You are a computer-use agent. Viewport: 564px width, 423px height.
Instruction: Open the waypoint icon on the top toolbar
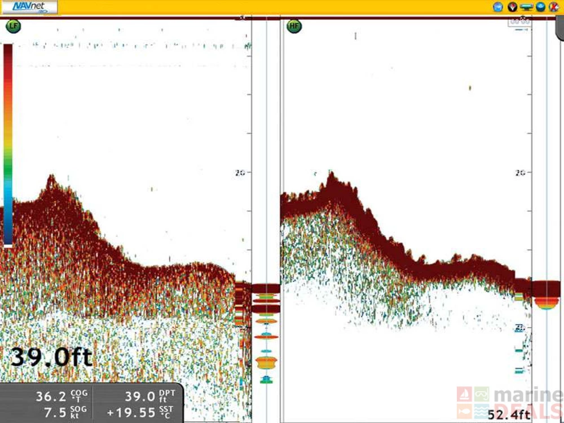click(513, 7)
